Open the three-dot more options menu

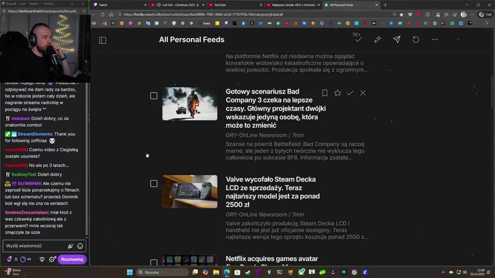[x=435, y=39]
